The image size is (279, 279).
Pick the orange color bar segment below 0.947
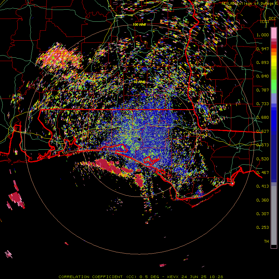274,54
